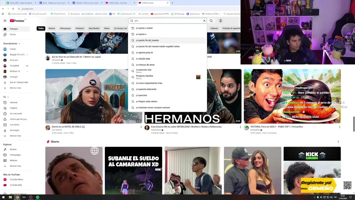Open Tus videos in sidebar

[x=15, y=125]
